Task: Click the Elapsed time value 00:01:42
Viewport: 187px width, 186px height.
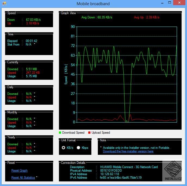Action: click(32, 41)
